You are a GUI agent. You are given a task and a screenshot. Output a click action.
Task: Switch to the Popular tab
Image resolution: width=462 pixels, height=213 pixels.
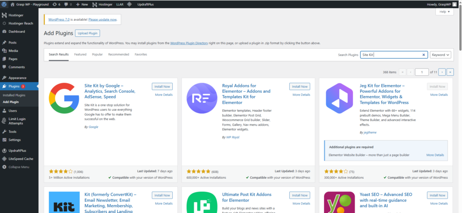97,54
